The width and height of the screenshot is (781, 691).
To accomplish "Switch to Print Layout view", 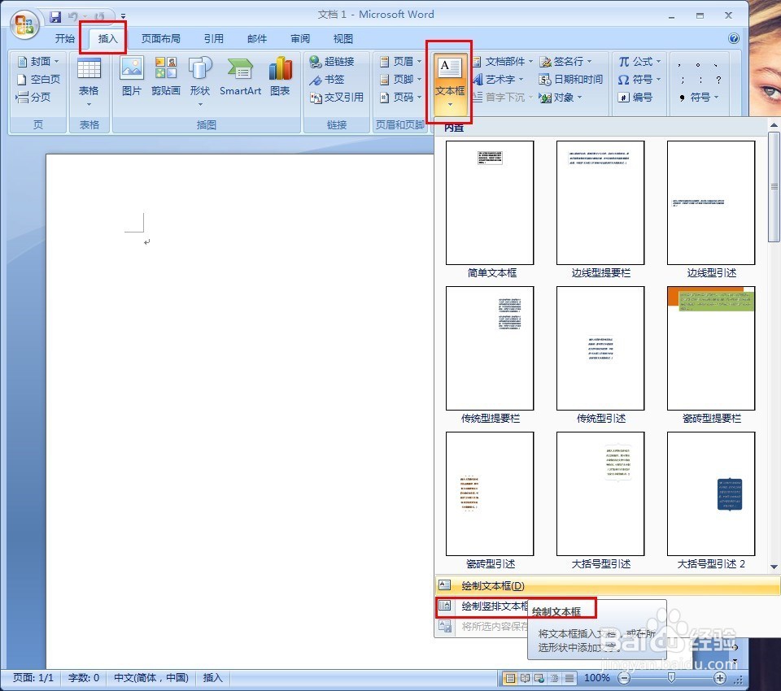I will (x=510, y=678).
